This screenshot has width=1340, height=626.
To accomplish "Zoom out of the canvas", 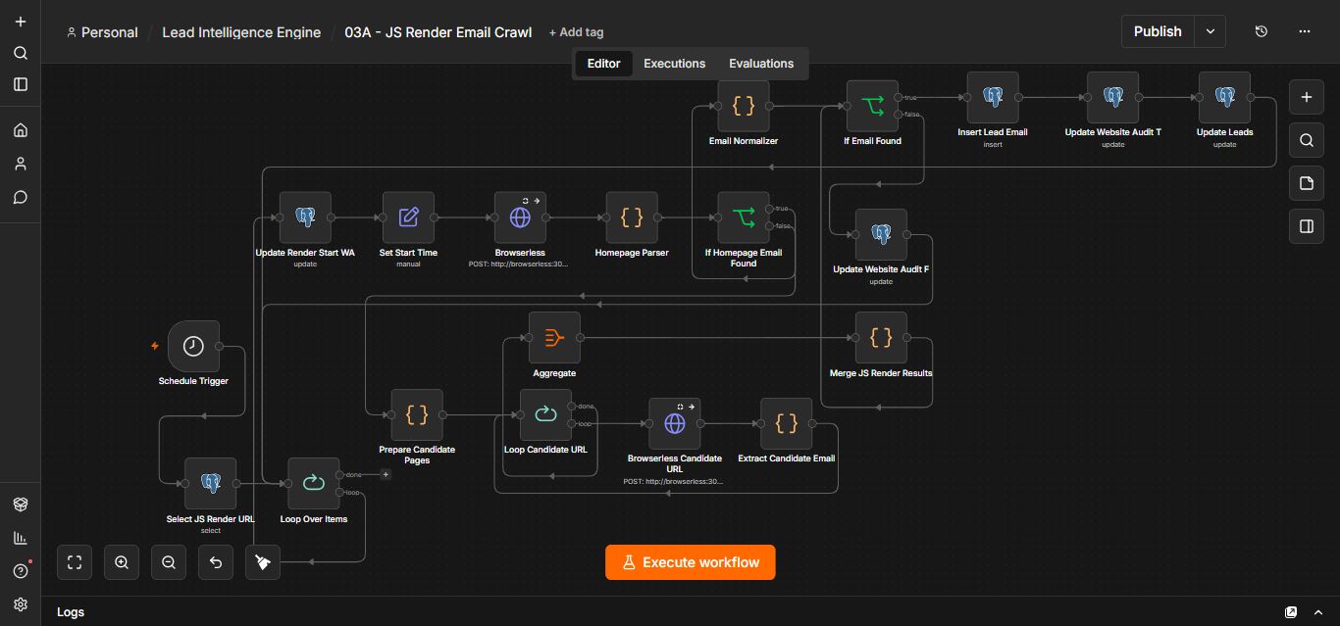I will point(169,562).
